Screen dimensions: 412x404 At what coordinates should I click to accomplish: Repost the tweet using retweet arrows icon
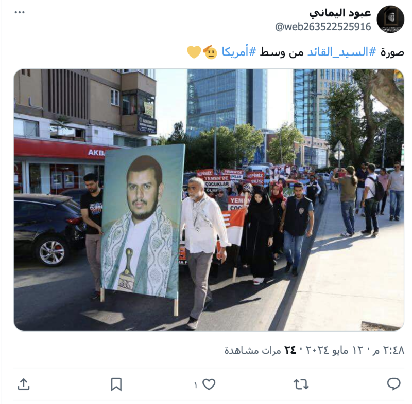coord(301,384)
